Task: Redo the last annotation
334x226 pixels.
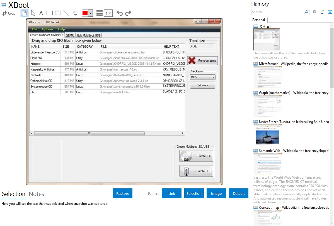Action: [128, 13]
